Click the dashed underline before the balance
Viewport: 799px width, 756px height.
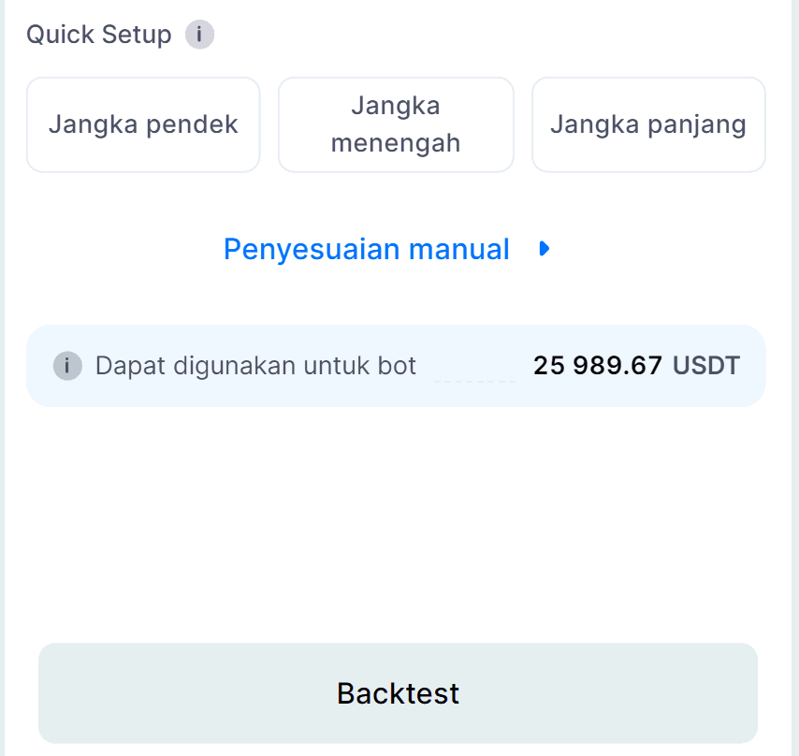475,379
